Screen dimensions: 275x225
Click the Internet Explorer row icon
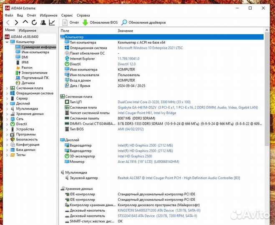click(x=67, y=59)
